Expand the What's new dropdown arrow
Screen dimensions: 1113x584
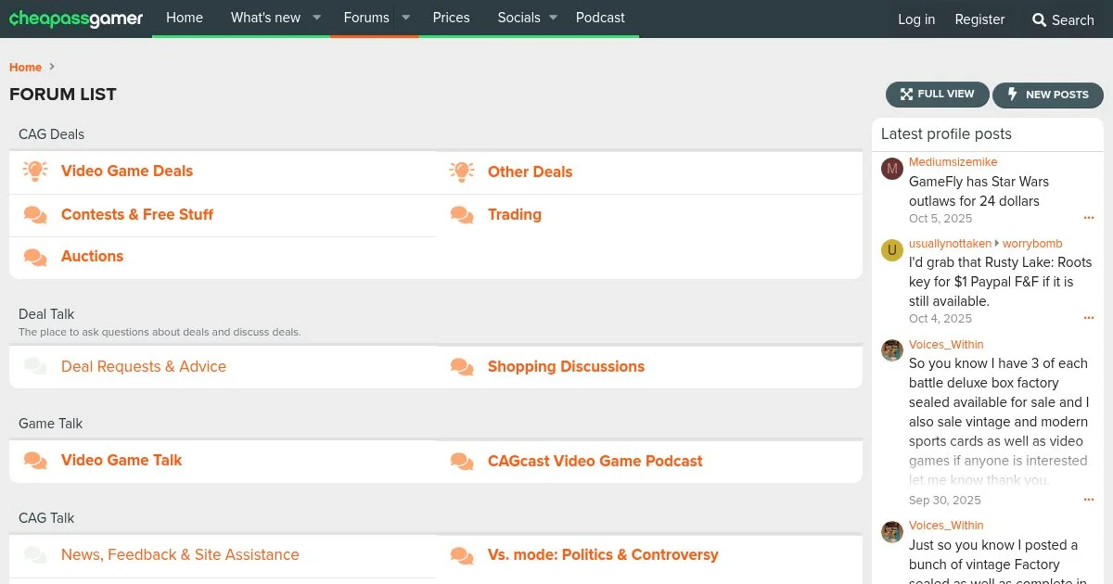pyautogui.click(x=316, y=18)
